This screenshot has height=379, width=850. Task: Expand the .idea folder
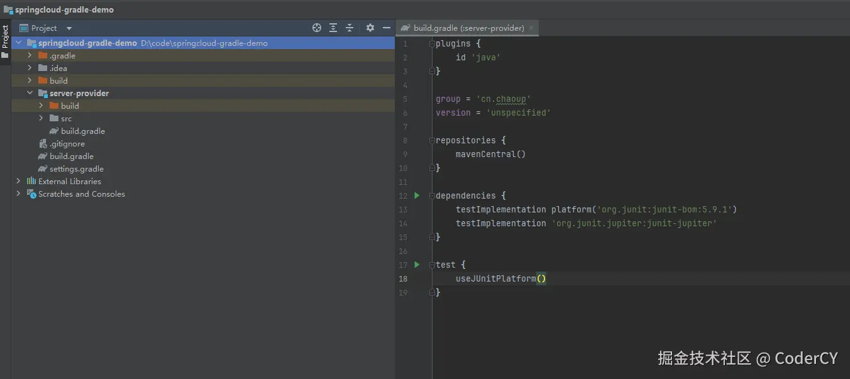click(x=30, y=68)
